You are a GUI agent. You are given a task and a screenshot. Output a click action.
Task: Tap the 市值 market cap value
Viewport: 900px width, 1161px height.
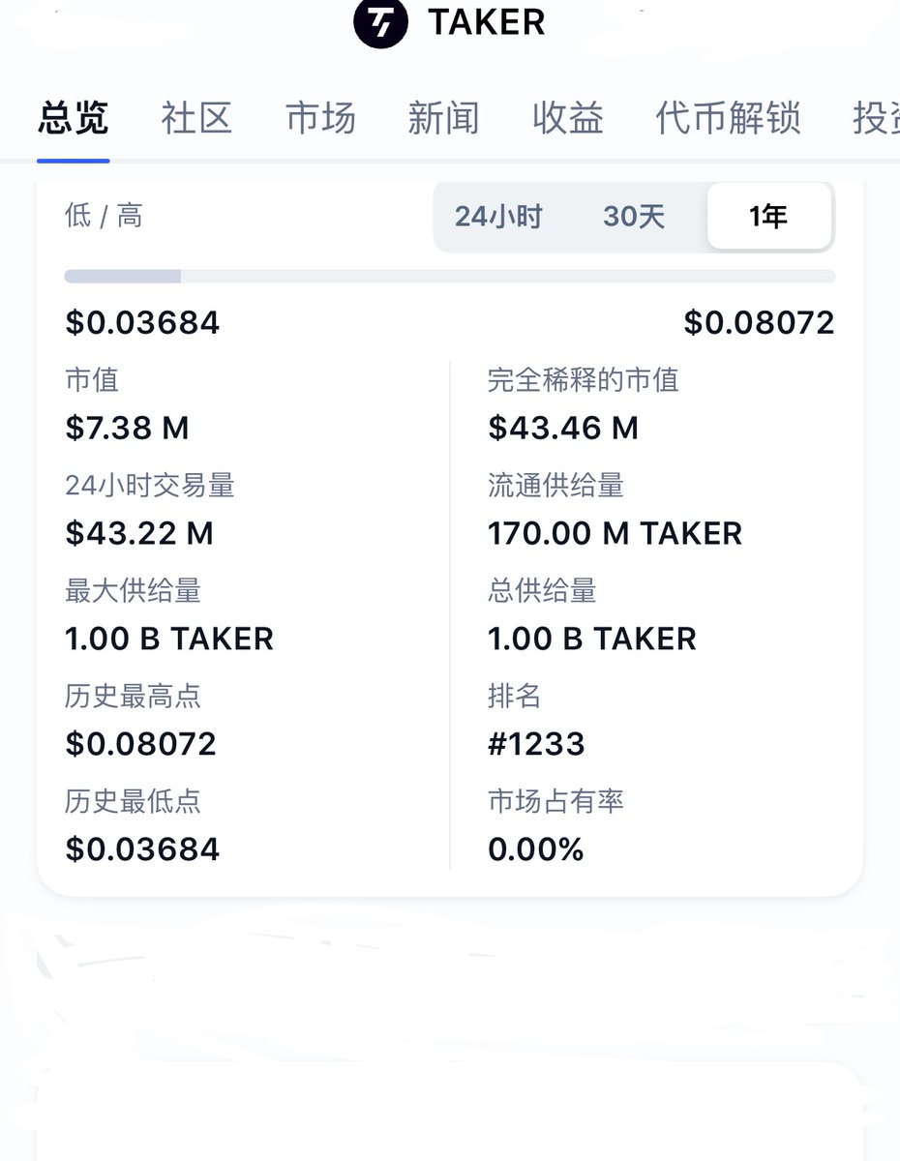pyautogui.click(x=127, y=428)
